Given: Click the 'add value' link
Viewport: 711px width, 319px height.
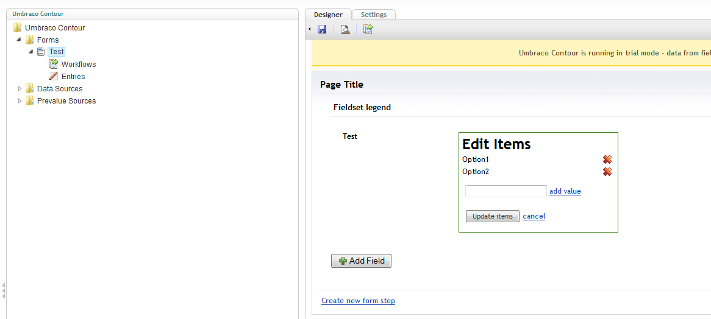Looking at the screenshot, I should 565,191.
